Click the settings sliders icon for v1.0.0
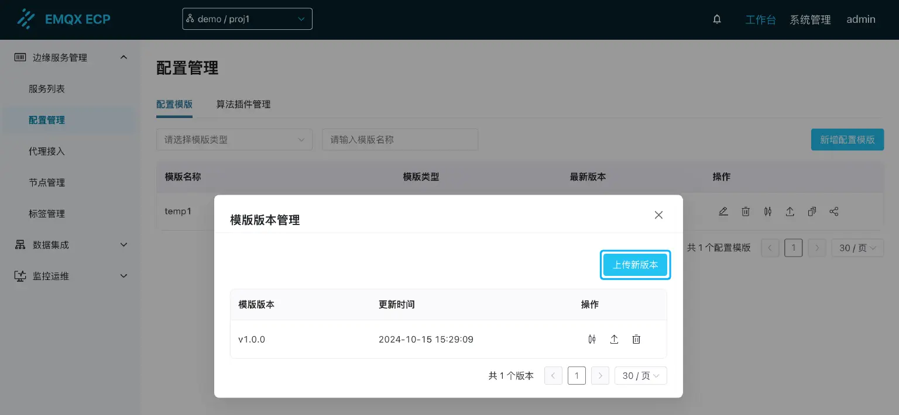Screen dimensions: 899x415 point(592,339)
